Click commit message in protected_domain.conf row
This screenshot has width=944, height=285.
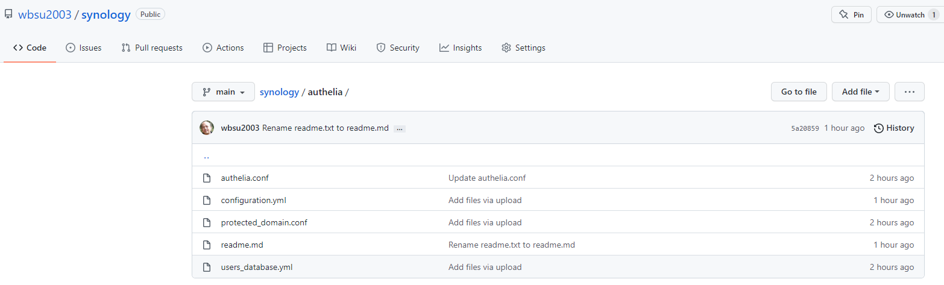485,222
